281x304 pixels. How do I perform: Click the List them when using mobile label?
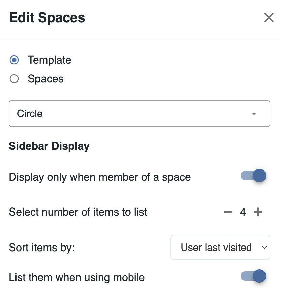[77, 277]
